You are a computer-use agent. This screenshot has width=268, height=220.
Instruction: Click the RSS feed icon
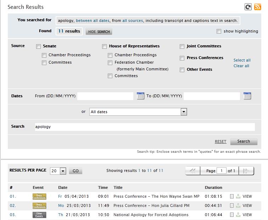point(257,7)
